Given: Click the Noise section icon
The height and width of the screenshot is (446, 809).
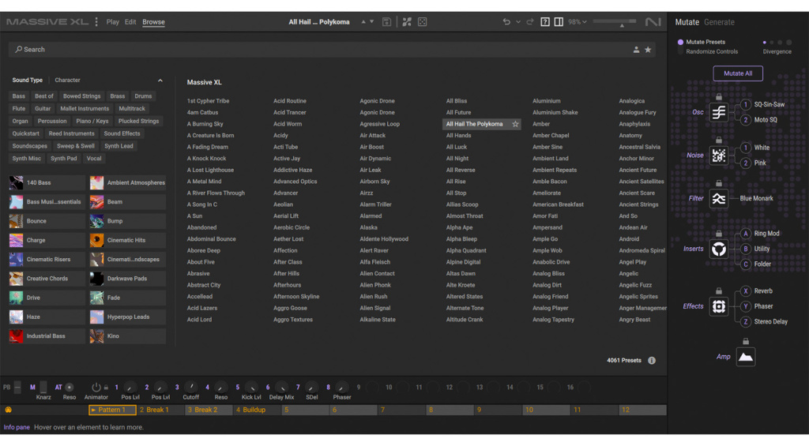Looking at the screenshot, I should point(719,156).
